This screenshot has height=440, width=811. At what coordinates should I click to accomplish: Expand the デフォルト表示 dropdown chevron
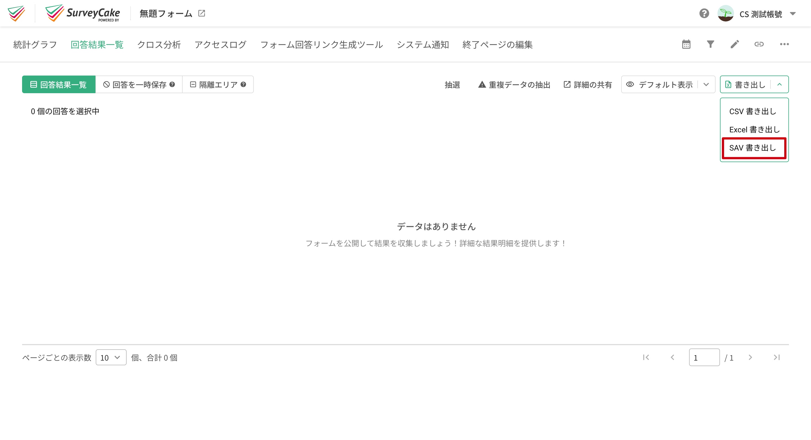coord(706,84)
